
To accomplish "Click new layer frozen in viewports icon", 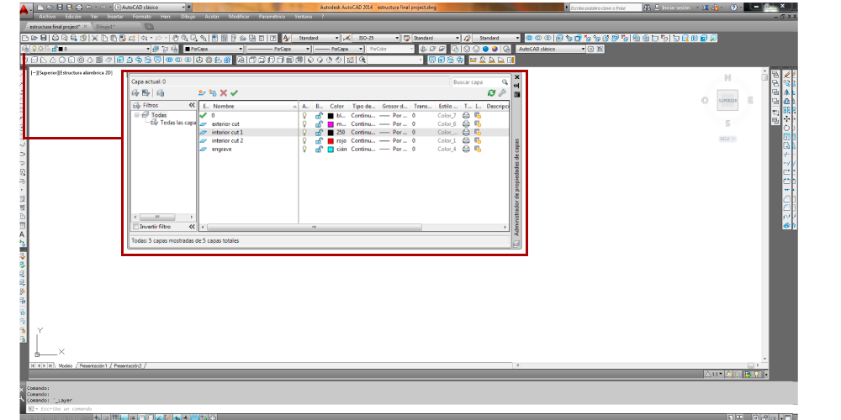I will (x=213, y=93).
